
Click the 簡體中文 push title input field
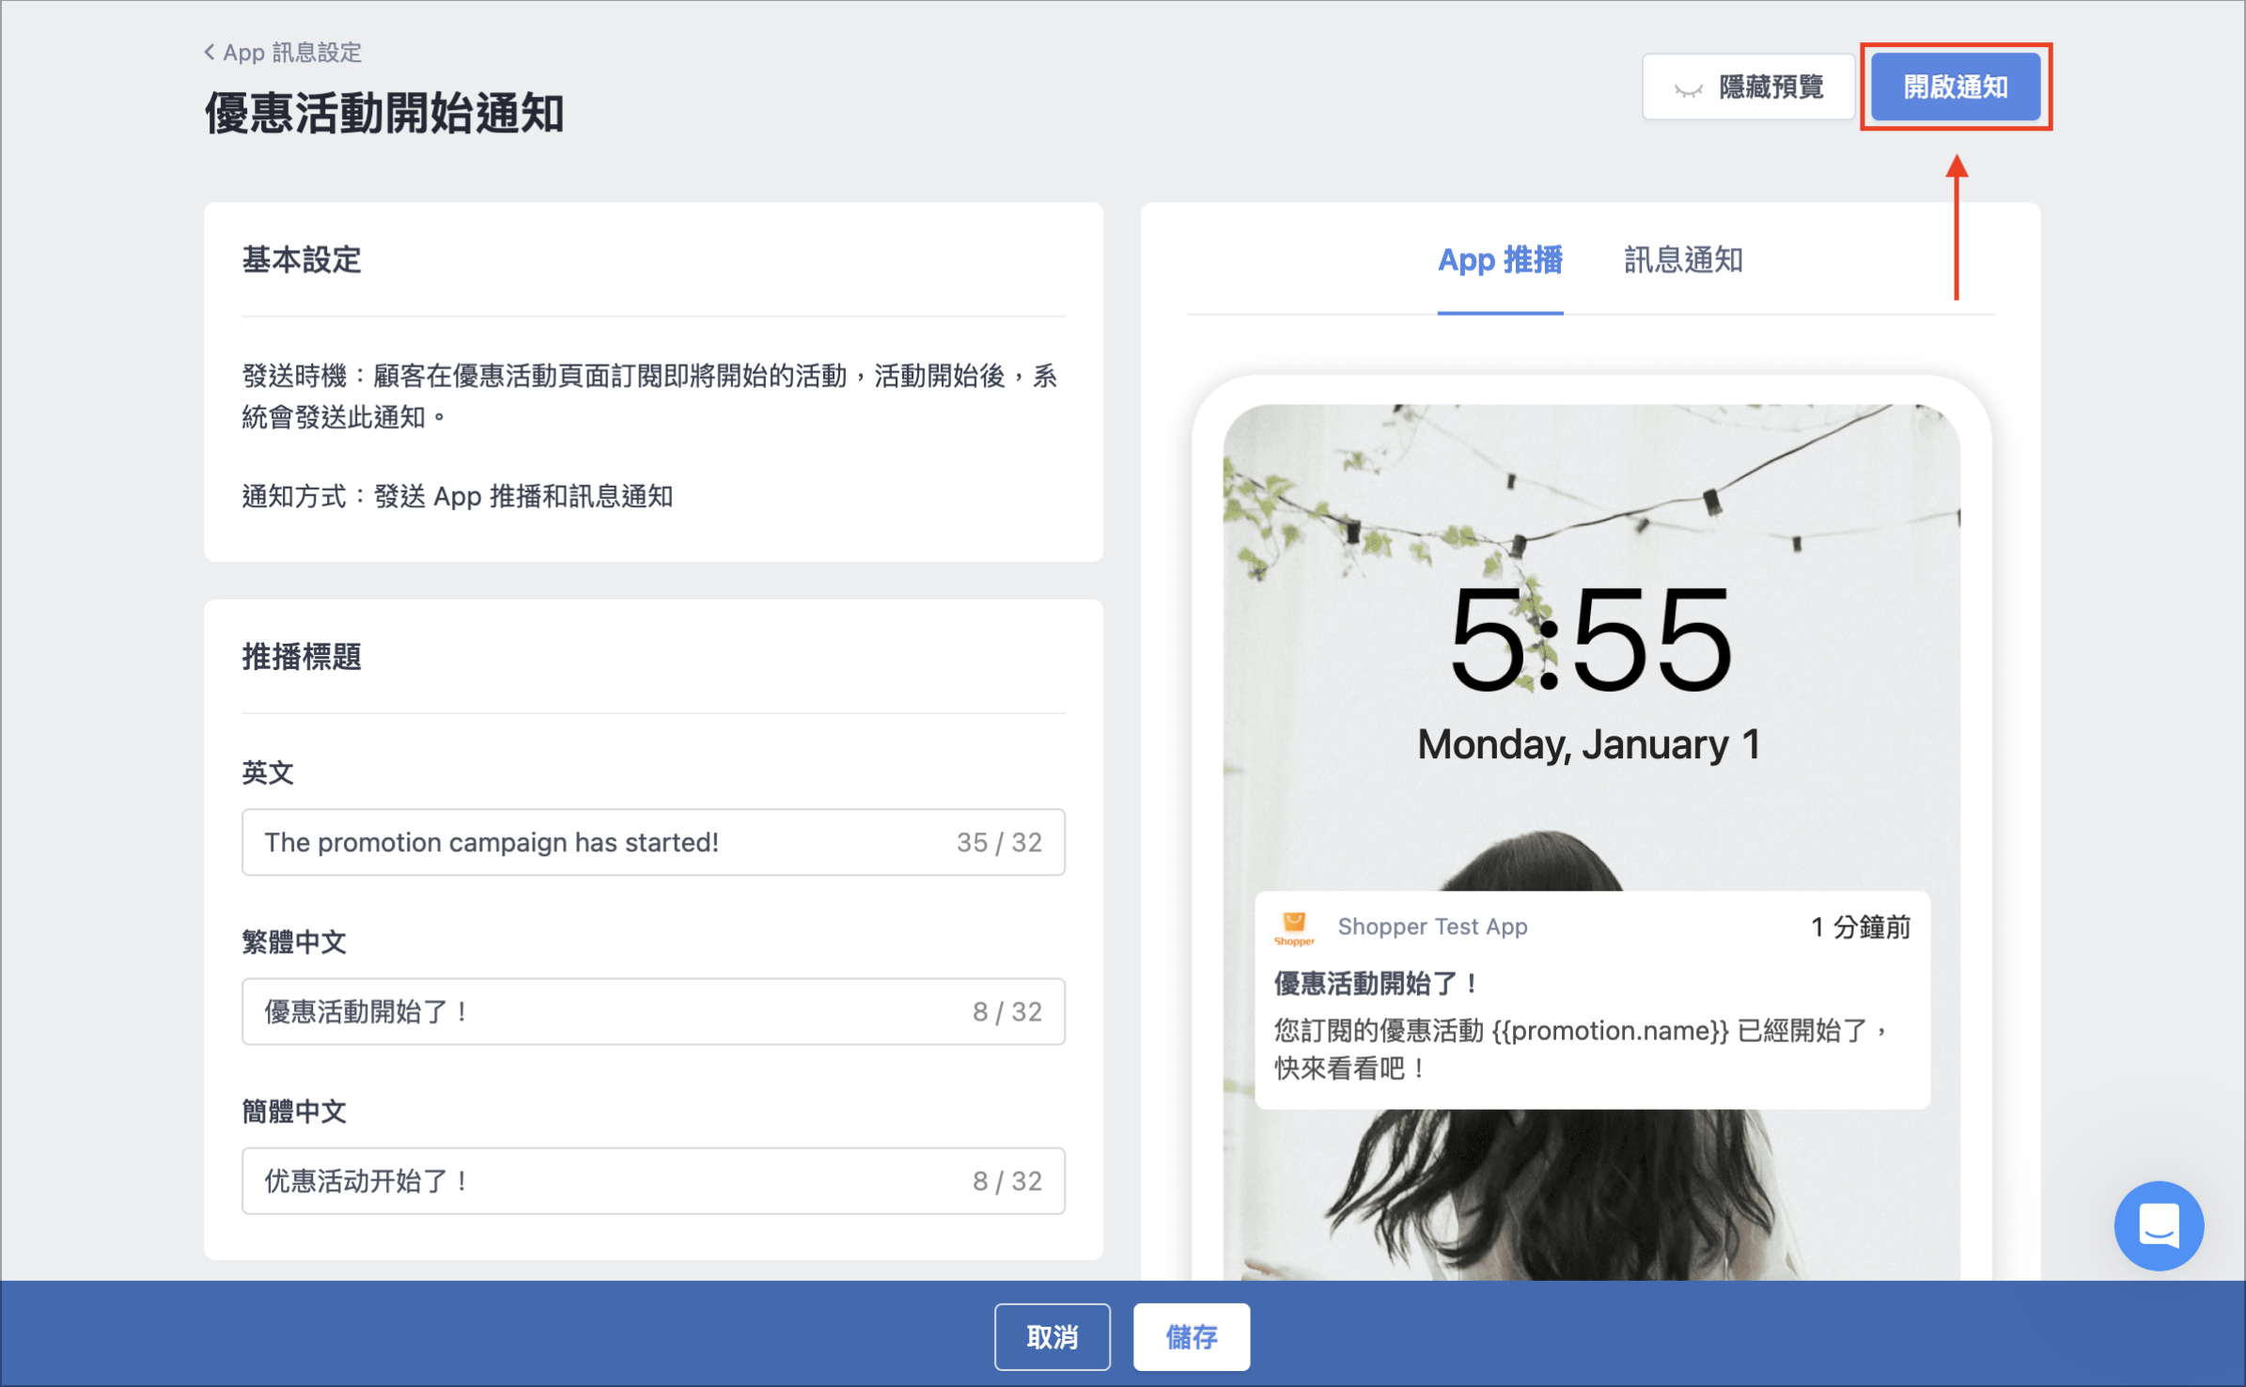pyautogui.click(x=653, y=1180)
